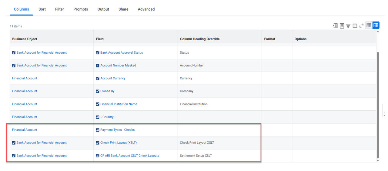Open Financial Account link in the Company row
The height and width of the screenshot is (171, 388).
25,91
